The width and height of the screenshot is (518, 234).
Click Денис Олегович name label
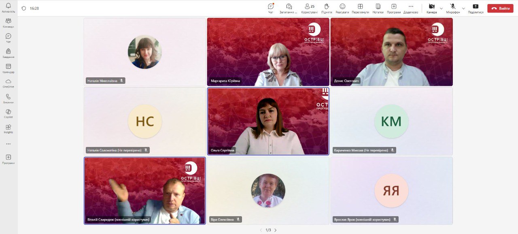347,81
